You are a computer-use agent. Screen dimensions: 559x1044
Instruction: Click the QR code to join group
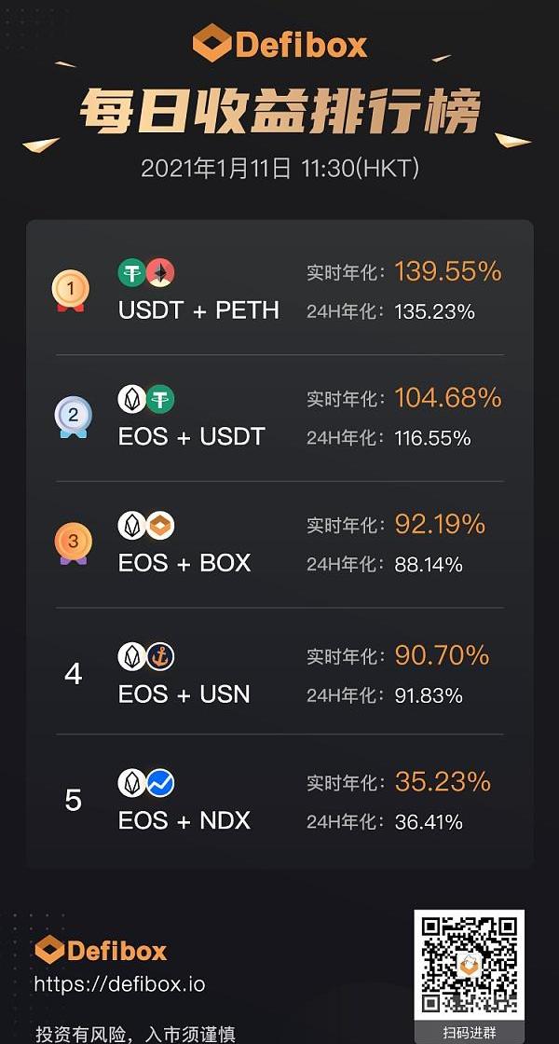[469, 965]
